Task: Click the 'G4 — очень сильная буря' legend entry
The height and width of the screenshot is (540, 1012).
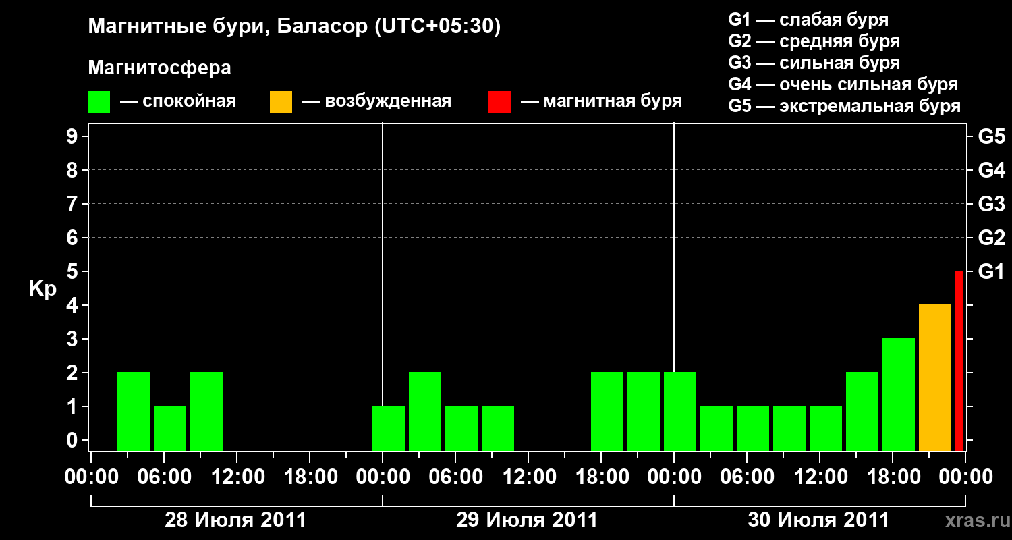Action: (843, 84)
